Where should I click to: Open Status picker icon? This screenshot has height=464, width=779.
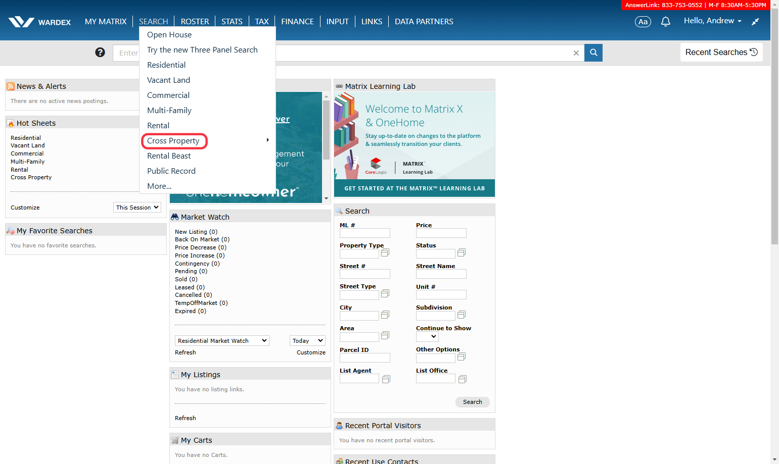pos(462,252)
